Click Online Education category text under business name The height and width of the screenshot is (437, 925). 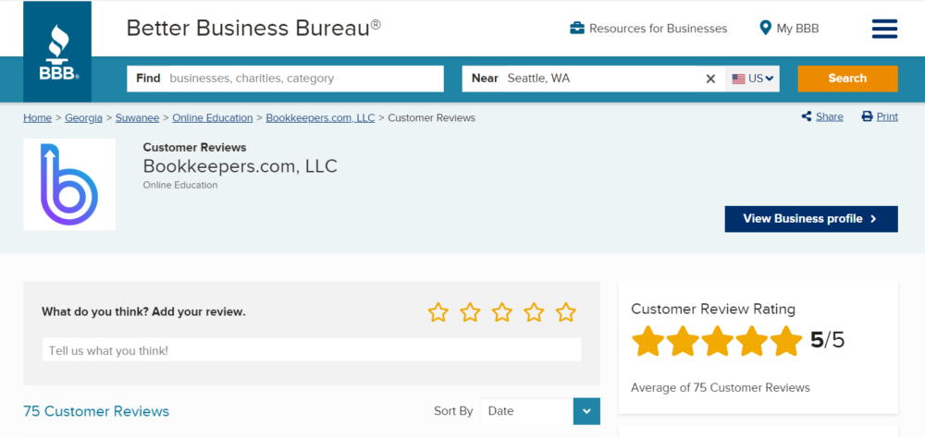tap(180, 185)
